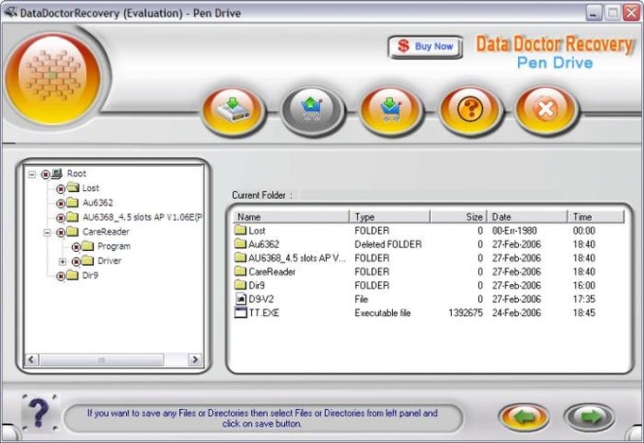This screenshot has width=644, height=443.
Task: Click the date 00-Err-1980
Action: (x=514, y=231)
